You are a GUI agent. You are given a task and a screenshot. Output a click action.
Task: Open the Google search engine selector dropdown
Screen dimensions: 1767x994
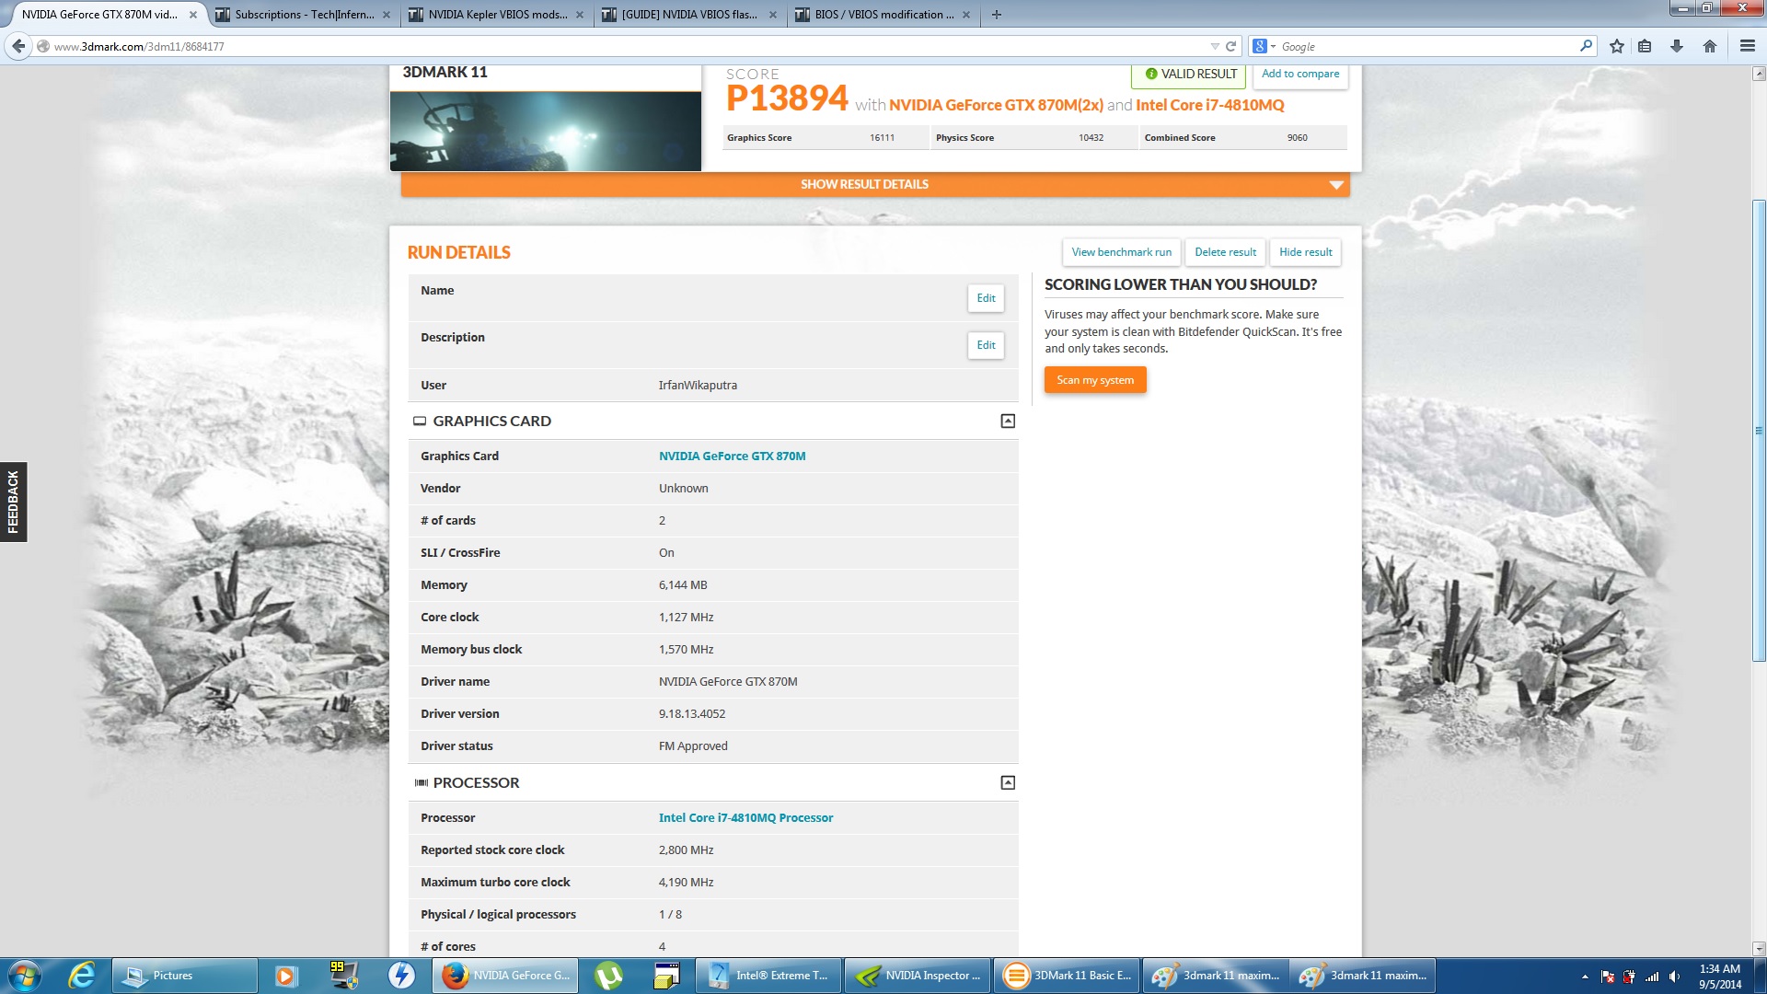coord(1264,46)
